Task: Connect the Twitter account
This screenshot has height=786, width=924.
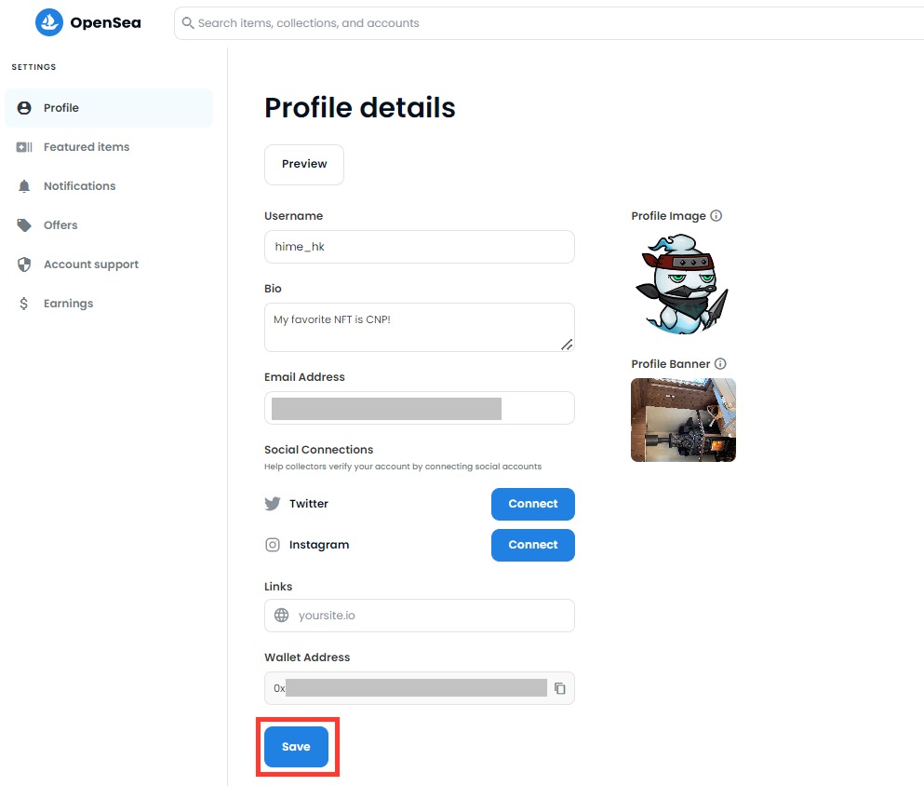Action: click(x=532, y=504)
